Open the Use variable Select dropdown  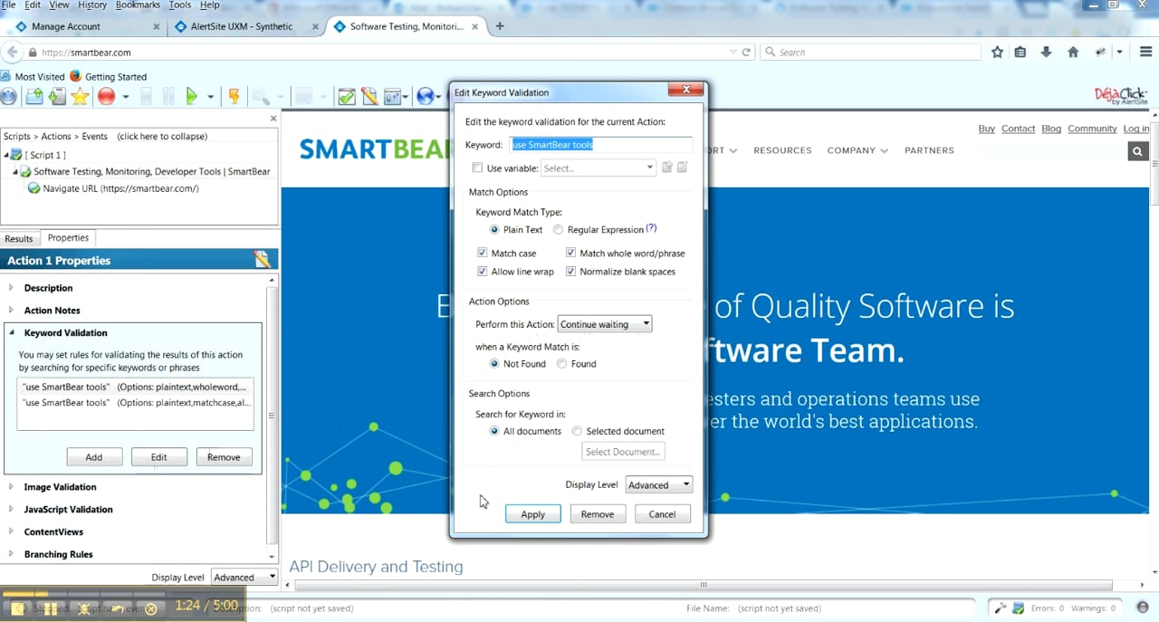click(598, 168)
